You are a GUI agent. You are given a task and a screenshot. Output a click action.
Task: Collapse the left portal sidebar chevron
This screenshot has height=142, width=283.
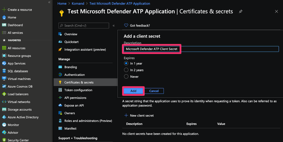point(49,2)
